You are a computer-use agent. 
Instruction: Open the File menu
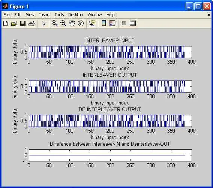coord(6,15)
